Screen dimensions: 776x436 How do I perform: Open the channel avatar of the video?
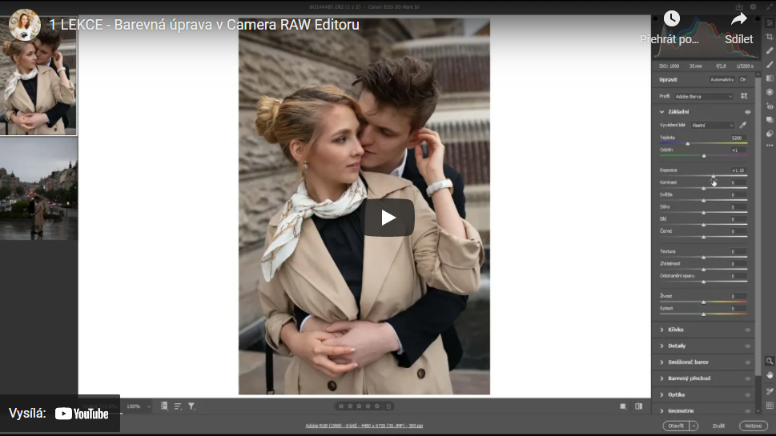[x=24, y=25]
